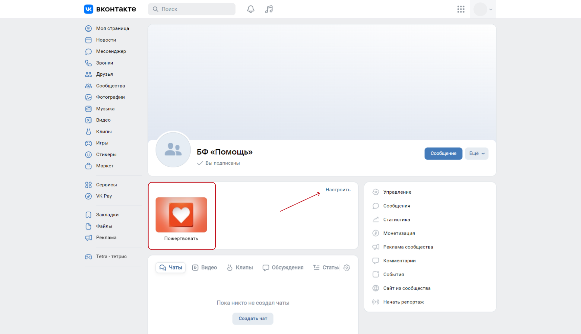Click the Поиск search field
The image size is (581, 334).
click(192, 9)
